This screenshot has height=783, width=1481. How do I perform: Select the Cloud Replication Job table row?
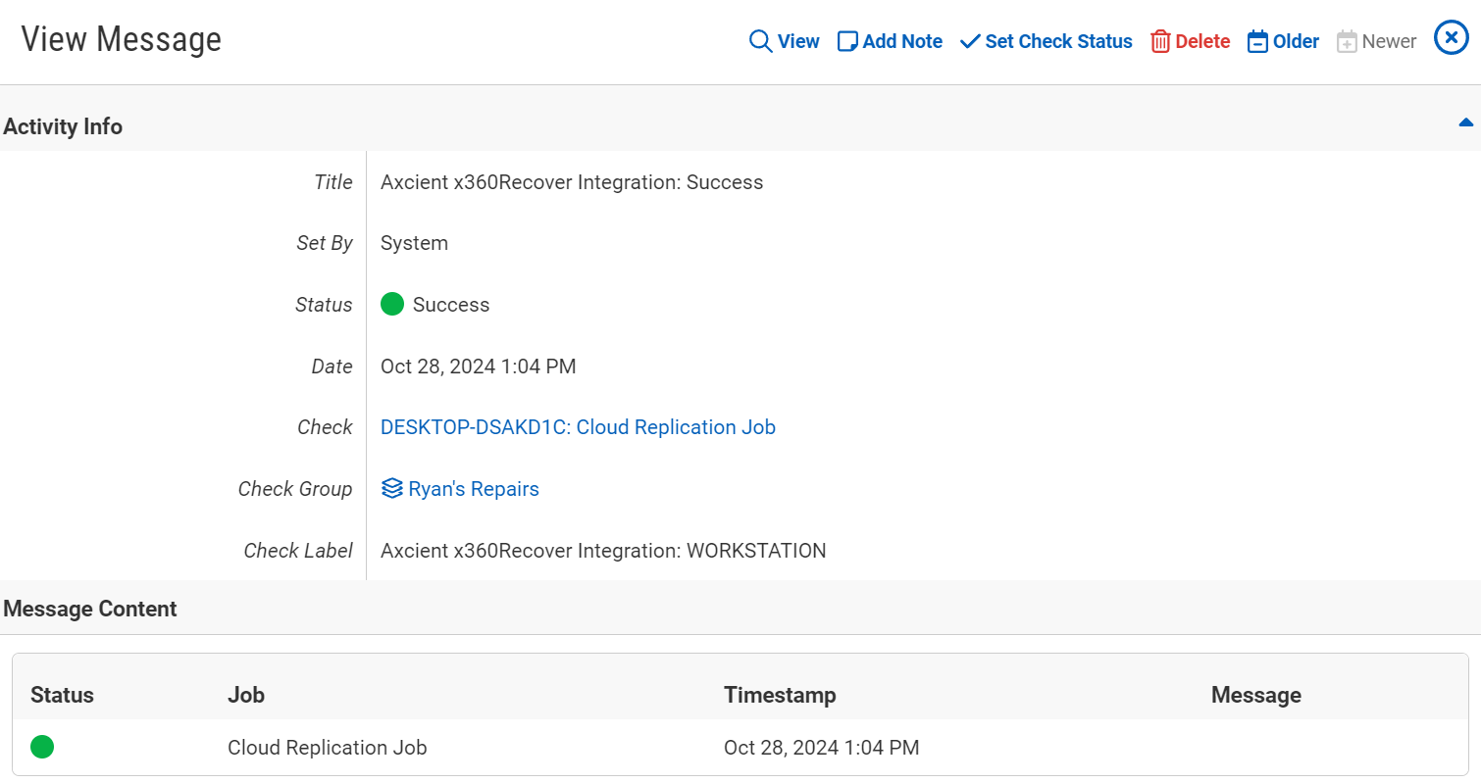[x=328, y=748]
